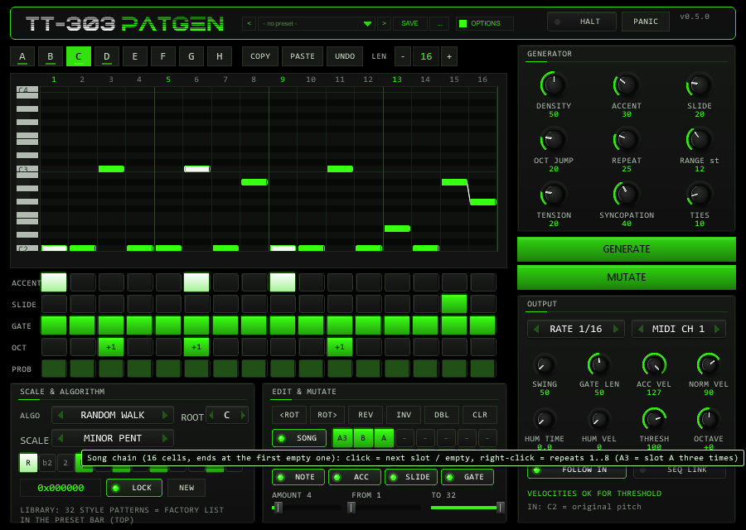Screen dimensions: 746x530
Task: Click the GENERATE button
Action: tap(626, 249)
